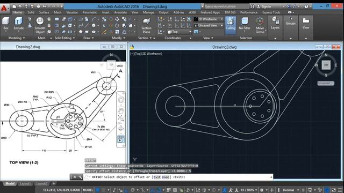The height and width of the screenshot is (193, 344).
Task: Click the Autodesk Exchange Apps icon
Action: pos(289,6)
